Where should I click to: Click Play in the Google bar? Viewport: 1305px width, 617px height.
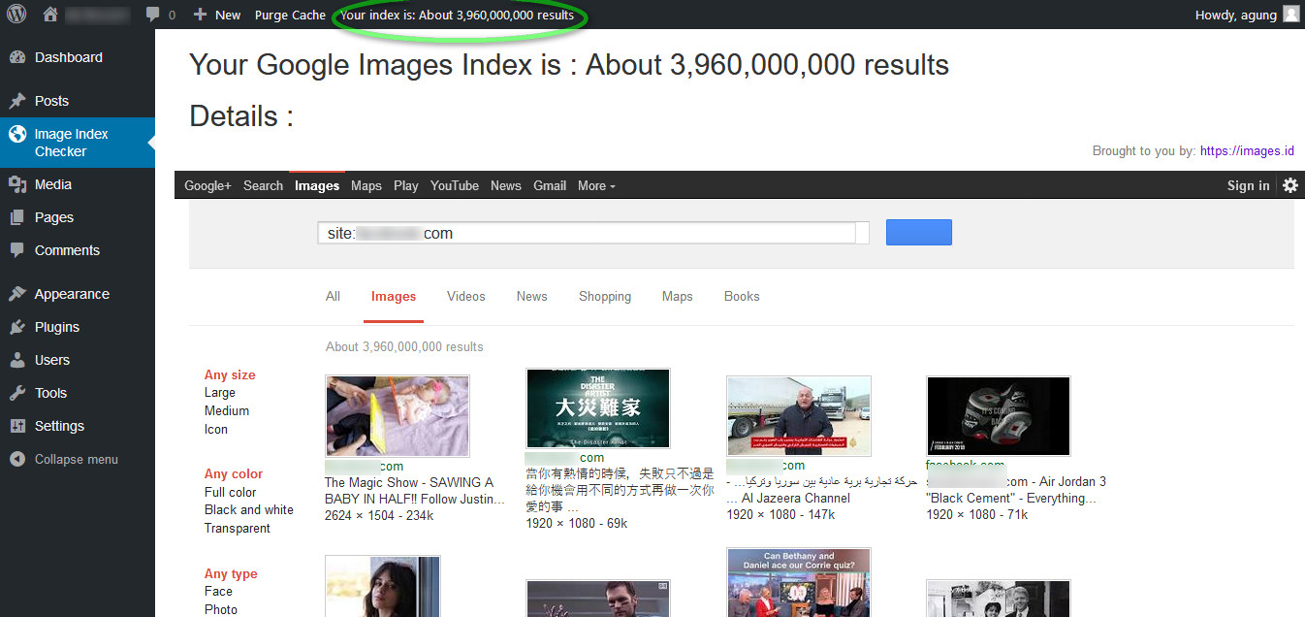pyautogui.click(x=406, y=185)
